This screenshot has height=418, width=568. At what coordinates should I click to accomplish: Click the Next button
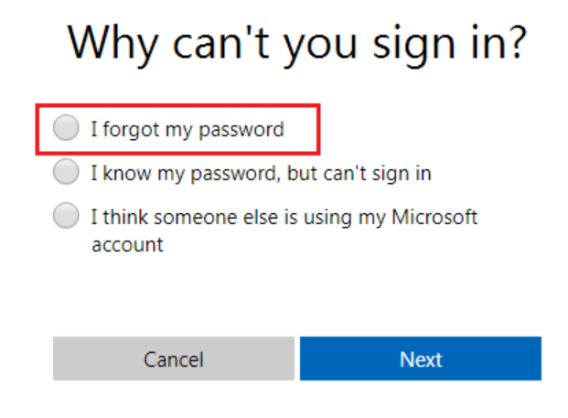tap(421, 359)
